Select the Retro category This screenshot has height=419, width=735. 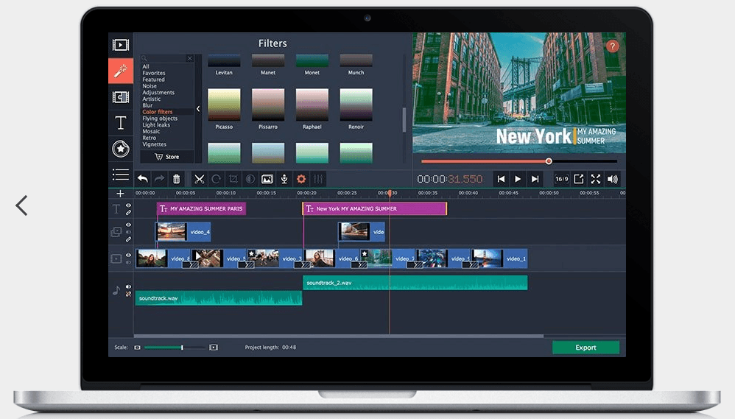(x=149, y=138)
